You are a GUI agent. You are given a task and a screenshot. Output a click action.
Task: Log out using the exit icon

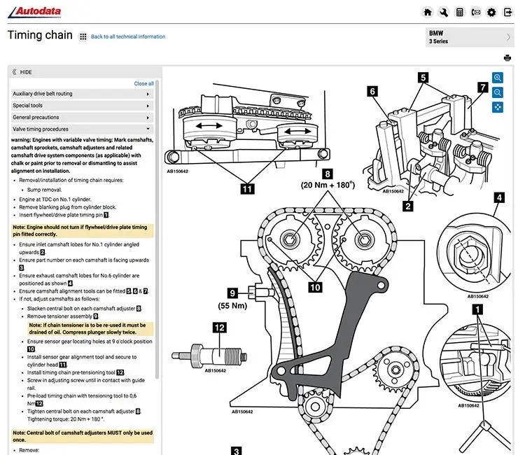point(508,12)
